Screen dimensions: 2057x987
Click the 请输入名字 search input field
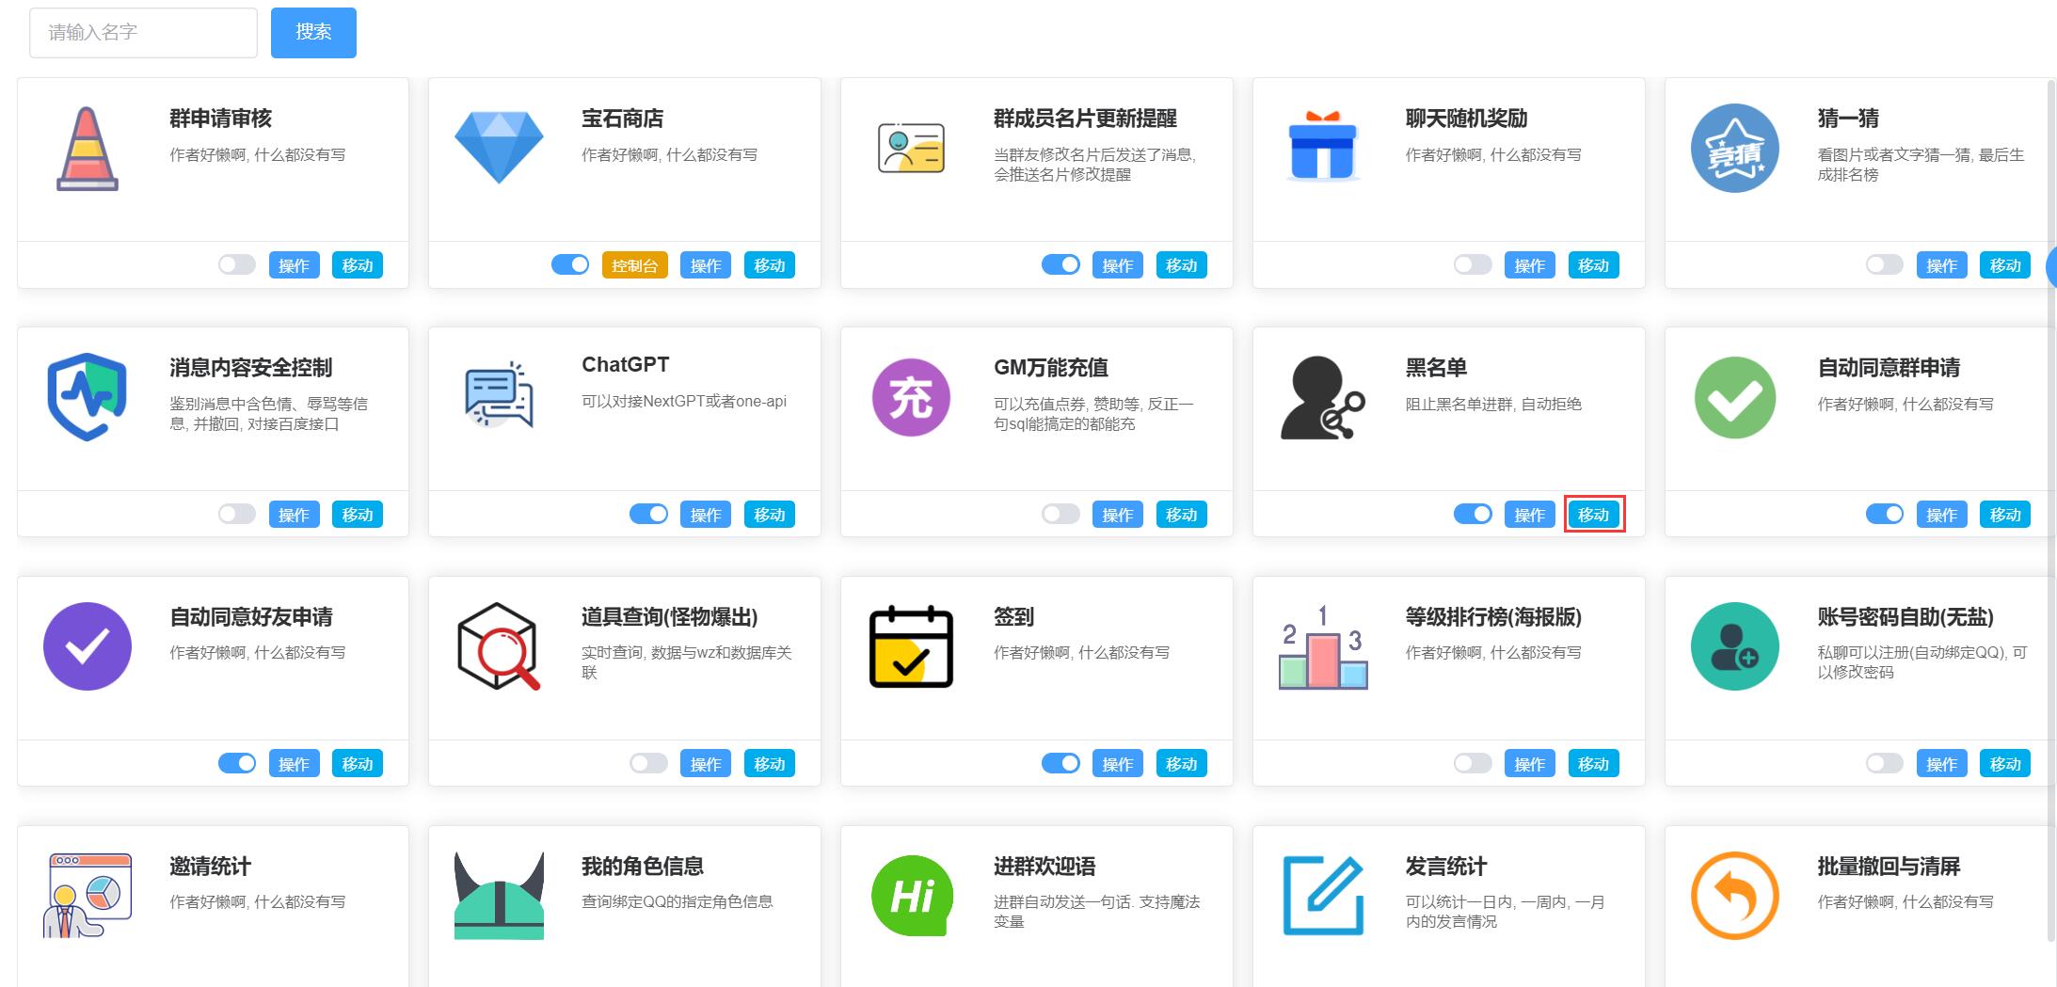click(143, 33)
